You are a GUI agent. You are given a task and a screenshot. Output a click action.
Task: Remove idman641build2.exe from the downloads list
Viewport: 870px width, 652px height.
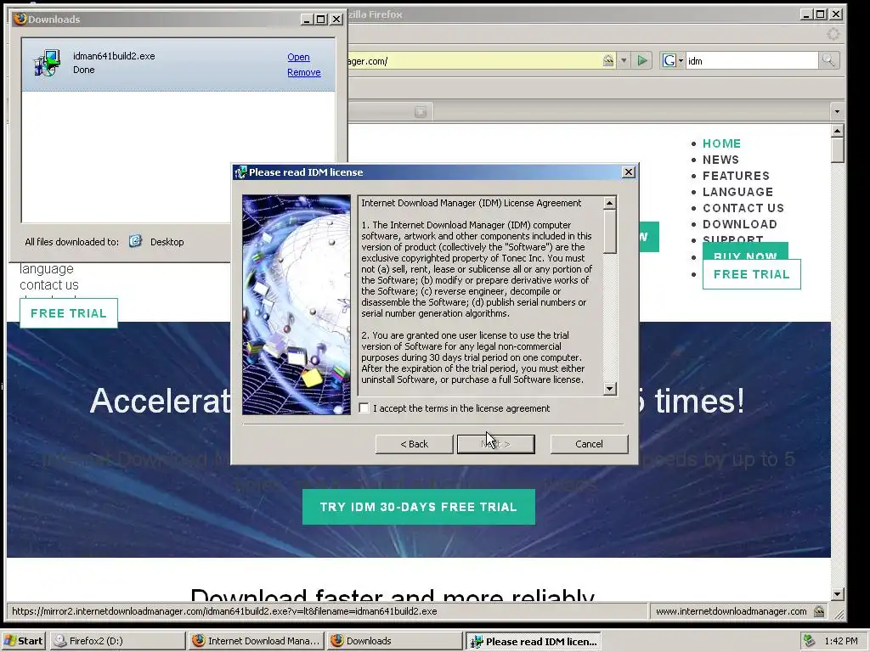click(304, 73)
